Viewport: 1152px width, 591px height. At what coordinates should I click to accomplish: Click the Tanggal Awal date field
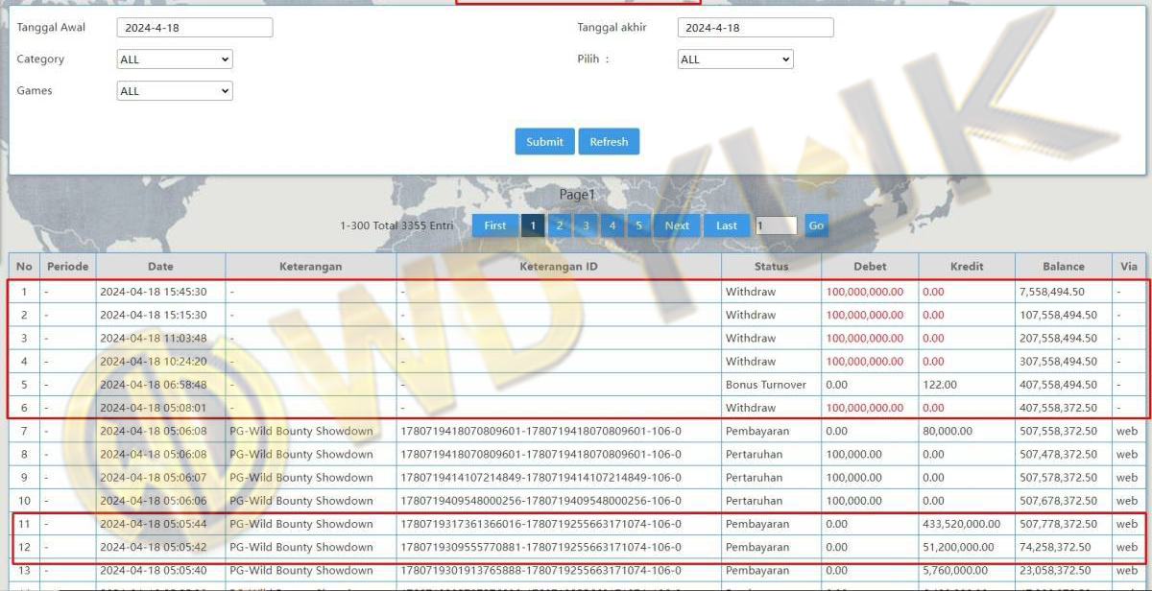point(195,28)
